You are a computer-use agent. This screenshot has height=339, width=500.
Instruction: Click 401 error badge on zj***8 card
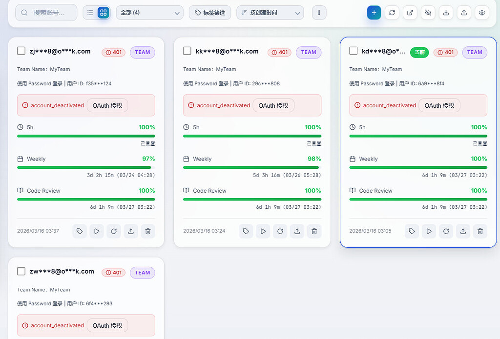point(113,52)
